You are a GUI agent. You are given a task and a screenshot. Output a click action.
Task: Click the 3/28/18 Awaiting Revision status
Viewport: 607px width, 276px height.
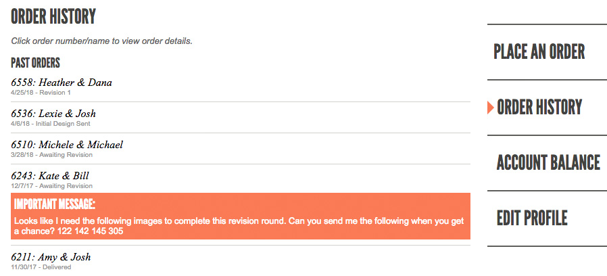point(51,155)
